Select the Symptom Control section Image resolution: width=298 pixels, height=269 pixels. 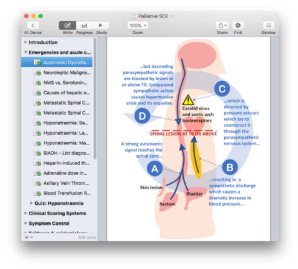click(x=49, y=223)
